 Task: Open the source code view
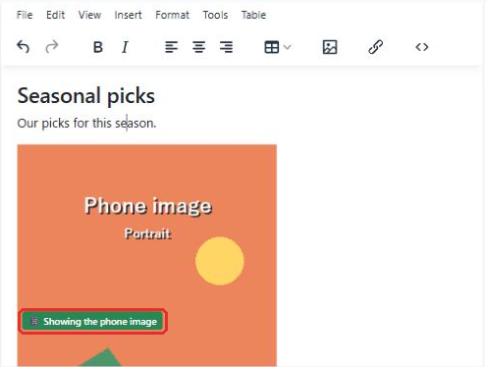(422, 47)
